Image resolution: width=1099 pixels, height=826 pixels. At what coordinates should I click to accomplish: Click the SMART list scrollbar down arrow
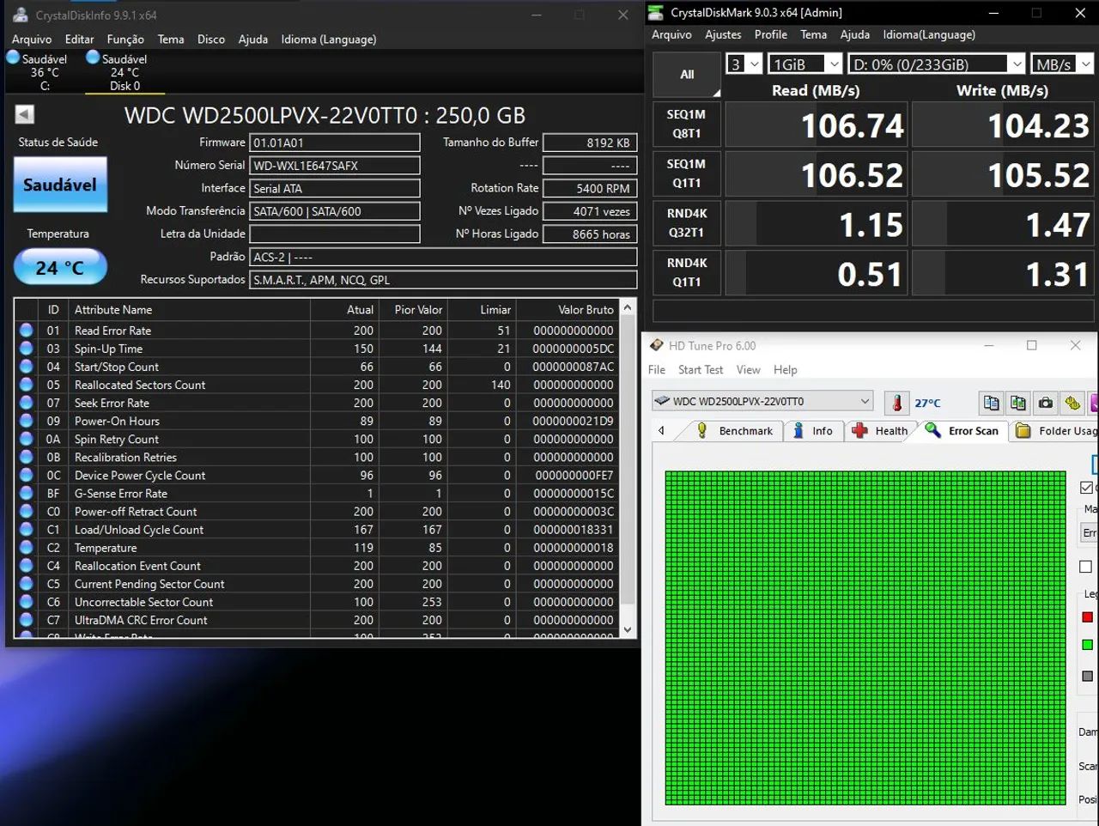coord(628,629)
